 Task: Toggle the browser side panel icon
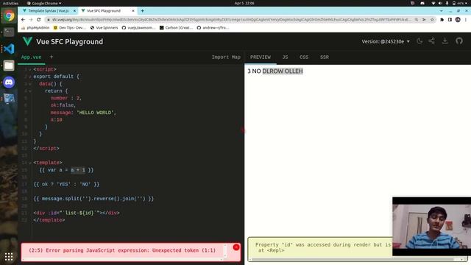[x=450, y=20]
